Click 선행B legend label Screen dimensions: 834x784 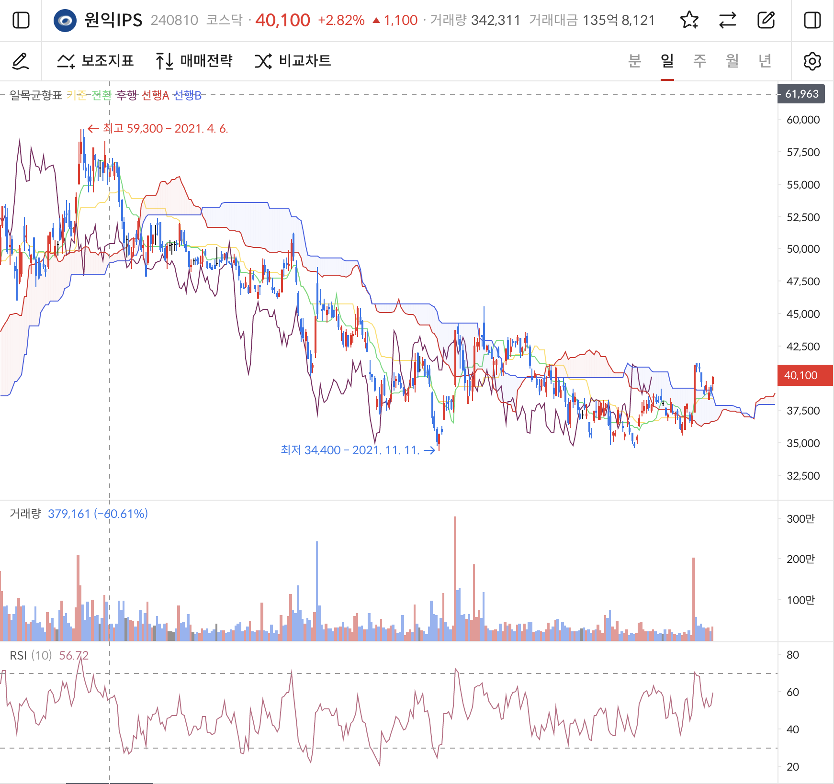click(x=187, y=95)
